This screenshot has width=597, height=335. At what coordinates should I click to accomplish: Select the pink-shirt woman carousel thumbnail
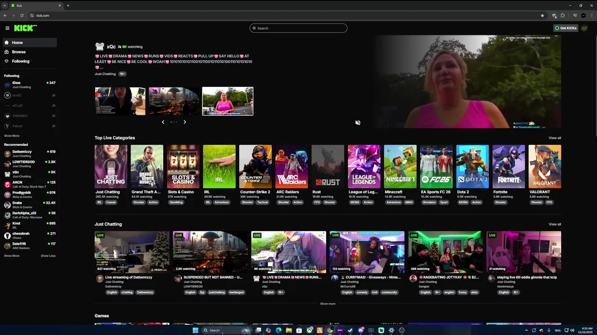point(228,101)
